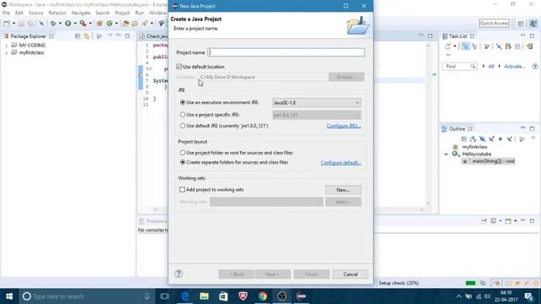This screenshot has height=304, width=541.
Task: Click the New Java Package icon
Action: point(100,24)
